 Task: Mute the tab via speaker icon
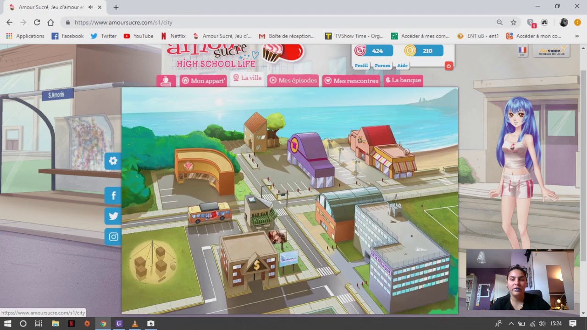click(90, 7)
